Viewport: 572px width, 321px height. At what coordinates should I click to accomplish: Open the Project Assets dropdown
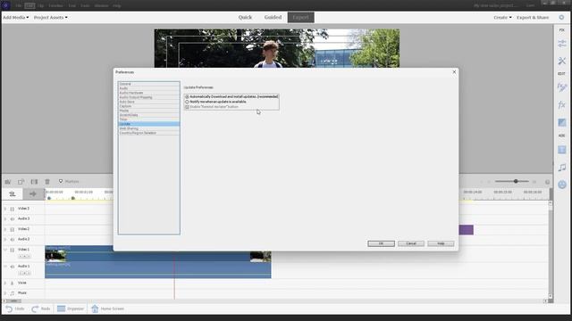coord(51,18)
